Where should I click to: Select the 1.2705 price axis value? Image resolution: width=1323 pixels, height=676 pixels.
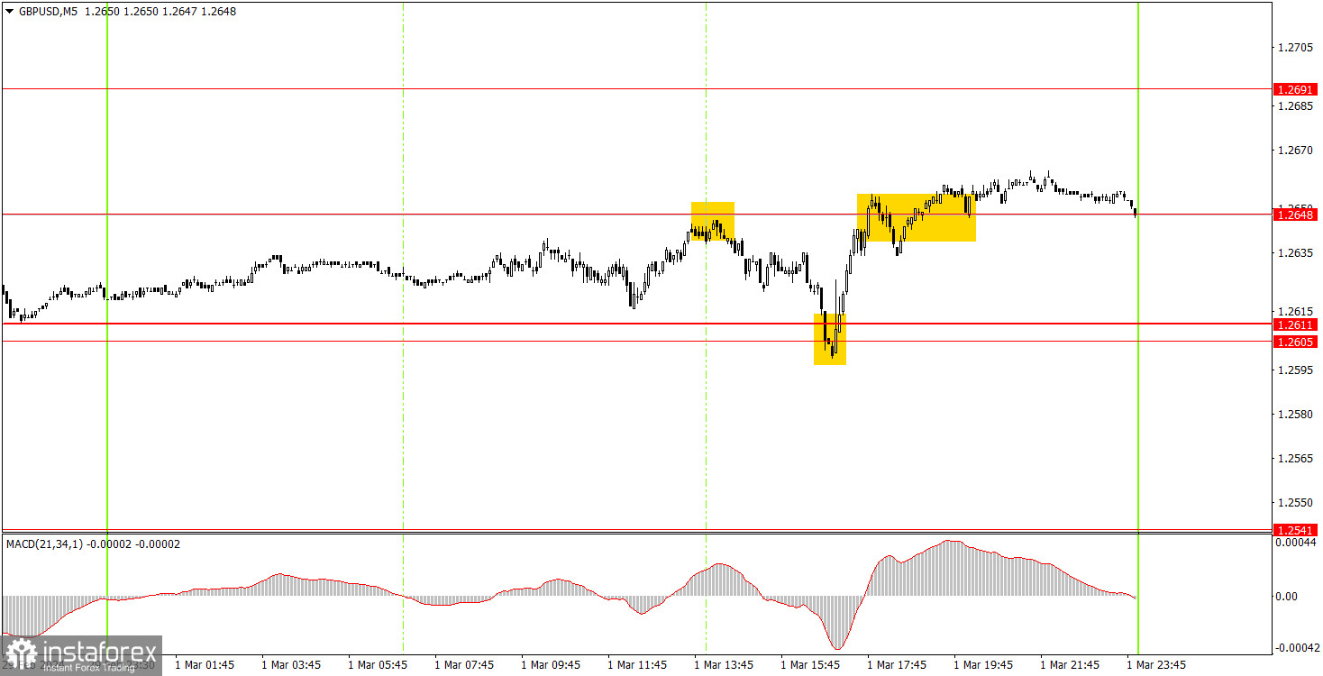(x=1297, y=47)
